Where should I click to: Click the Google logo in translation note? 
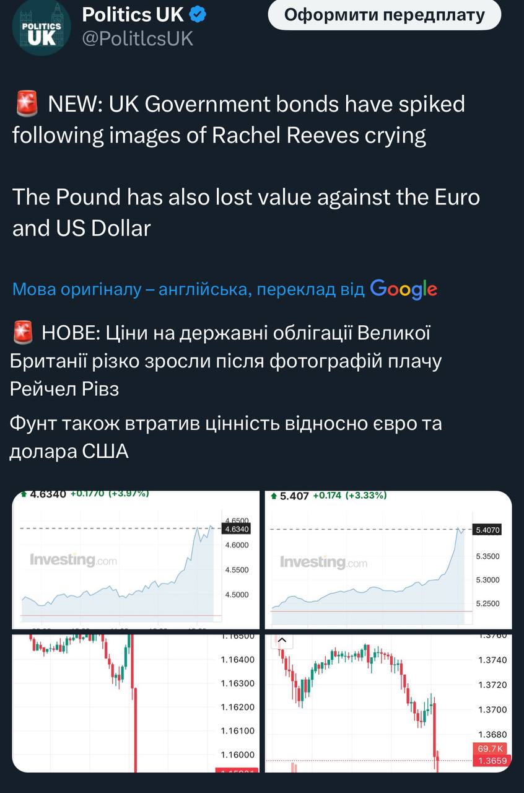point(403,289)
